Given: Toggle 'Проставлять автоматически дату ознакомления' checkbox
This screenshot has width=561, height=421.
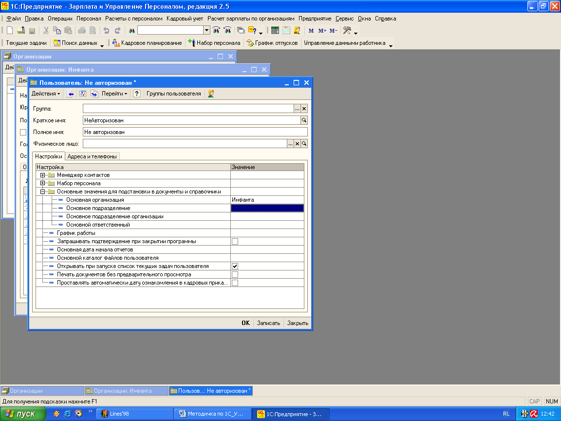Looking at the screenshot, I should (x=235, y=283).
